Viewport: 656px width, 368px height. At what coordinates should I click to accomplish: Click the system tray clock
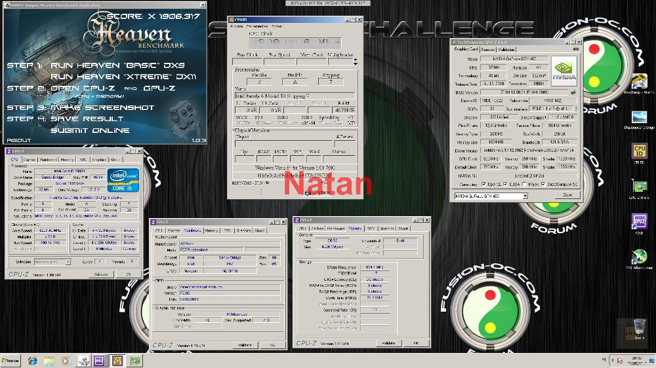[637, 361]
